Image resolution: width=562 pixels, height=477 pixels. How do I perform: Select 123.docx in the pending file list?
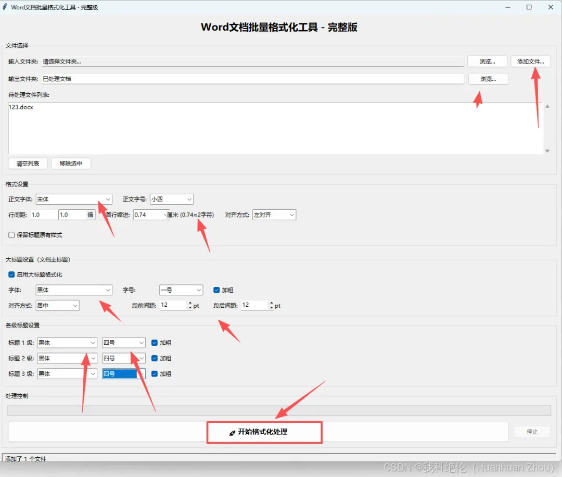(21, 107)
